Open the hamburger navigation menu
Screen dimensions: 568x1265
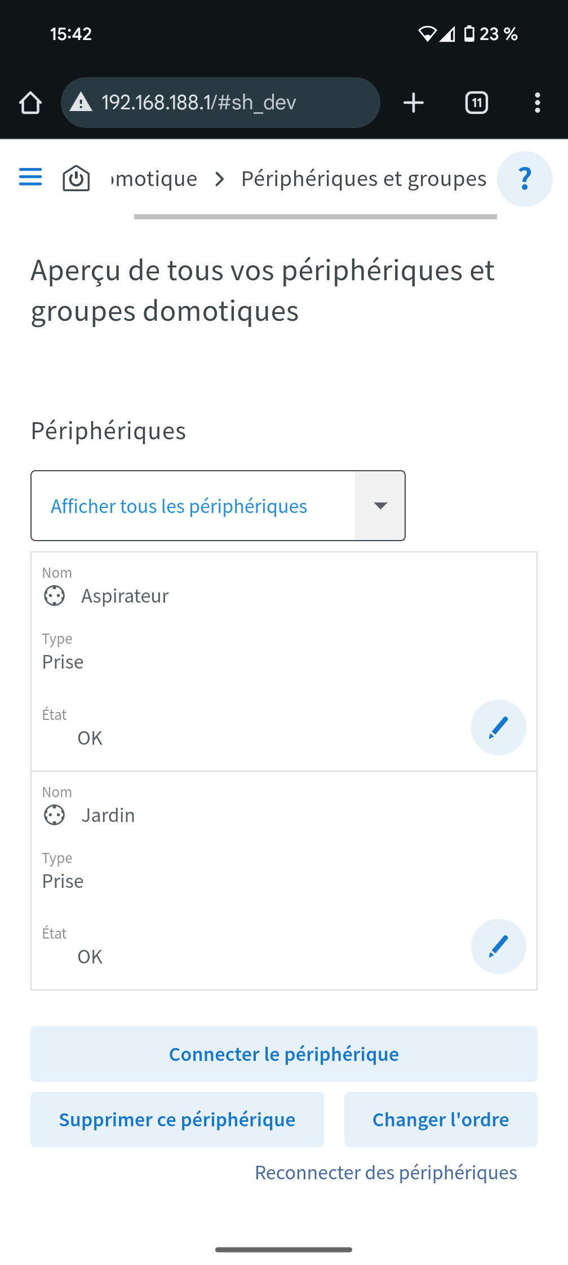[x=30, y=177]
